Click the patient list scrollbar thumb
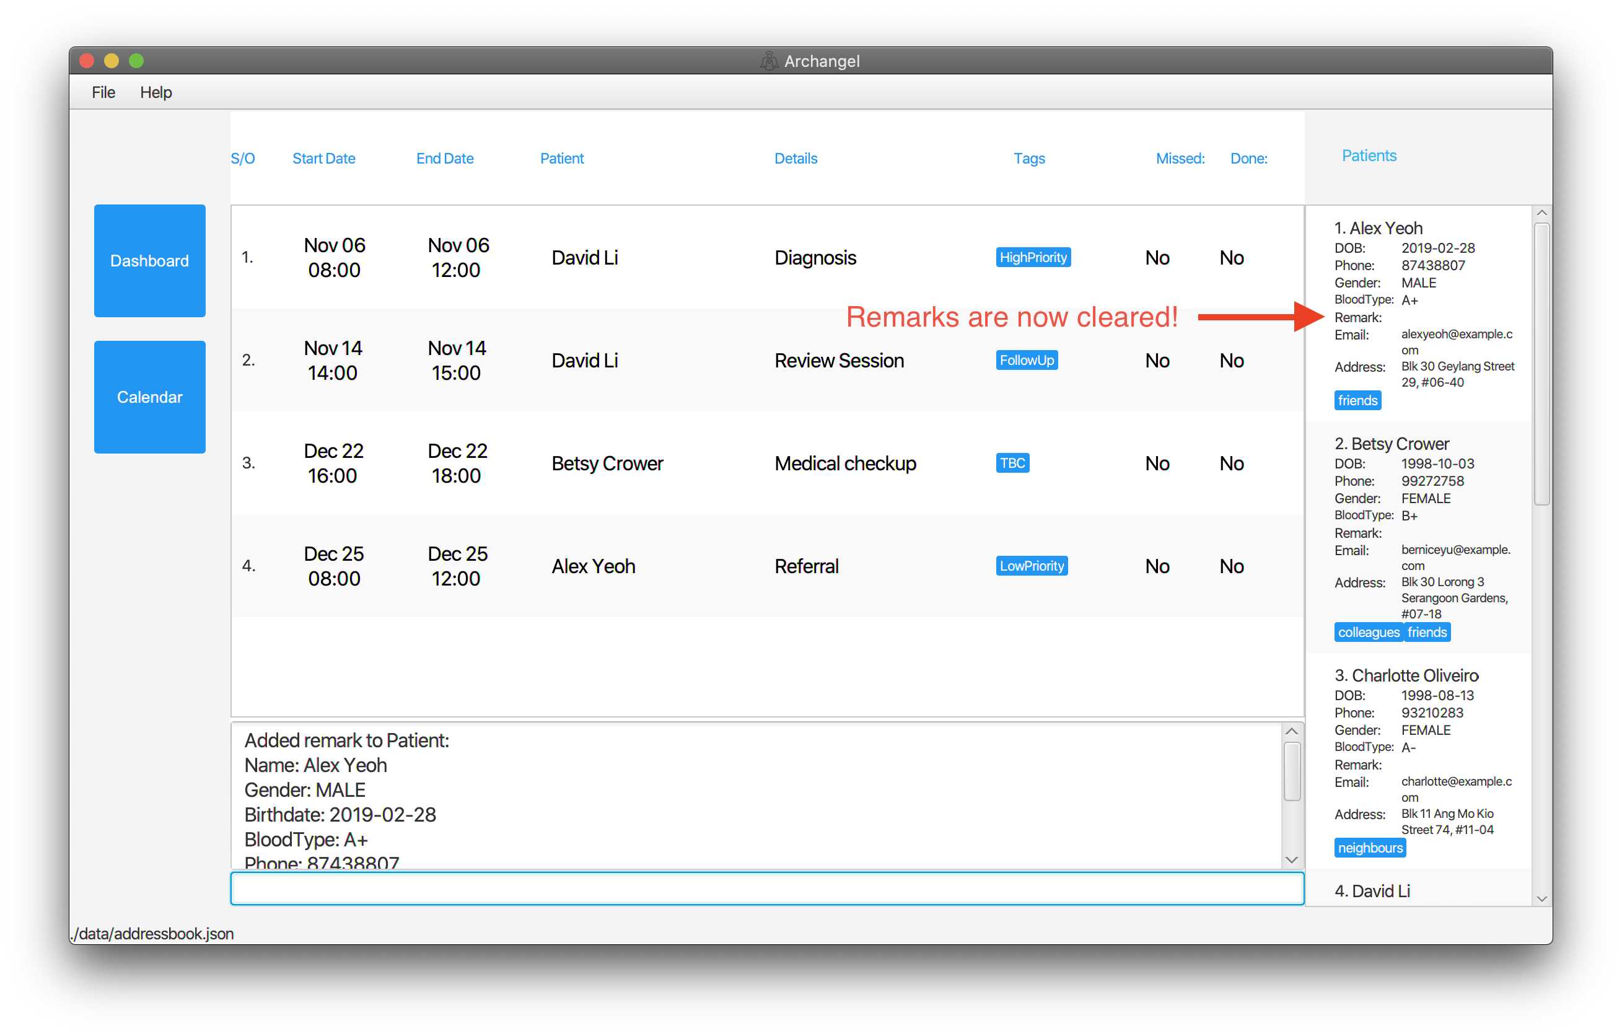 [1541, 364]
